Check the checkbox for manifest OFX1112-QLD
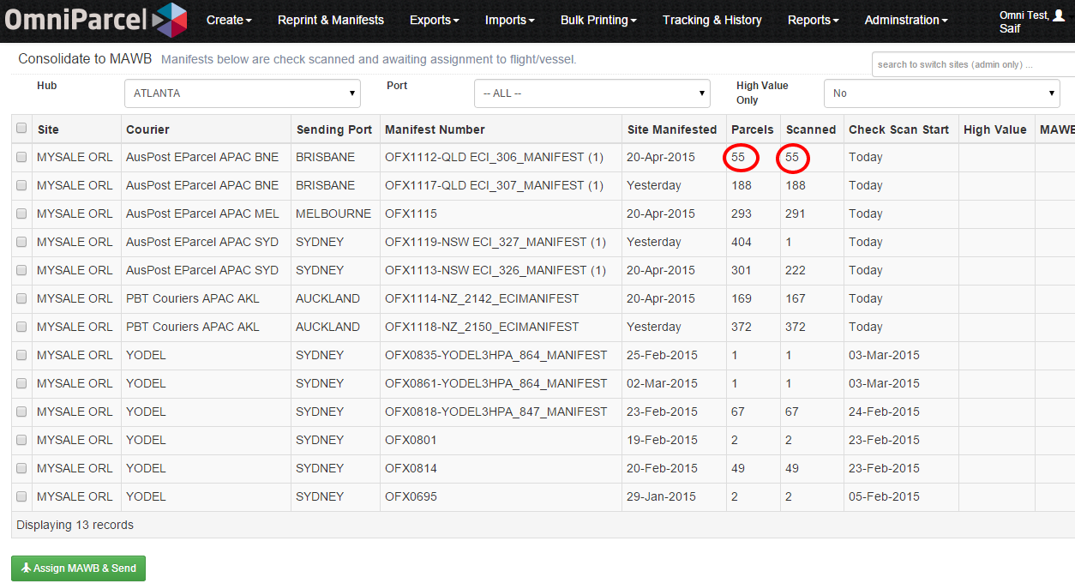 [21, 157]
